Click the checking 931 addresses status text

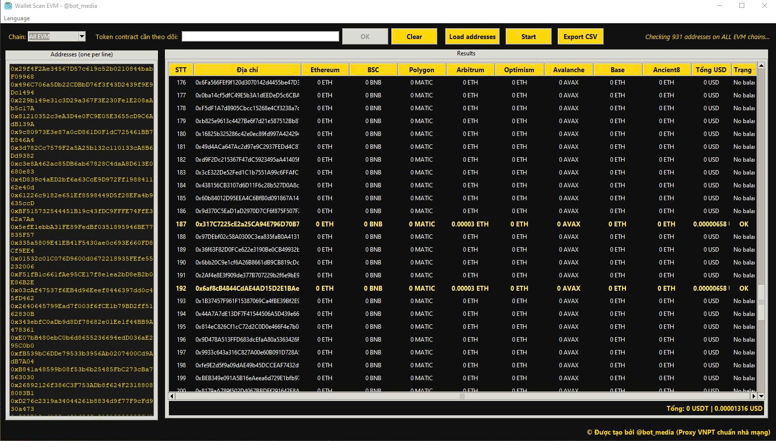(707, 37)
